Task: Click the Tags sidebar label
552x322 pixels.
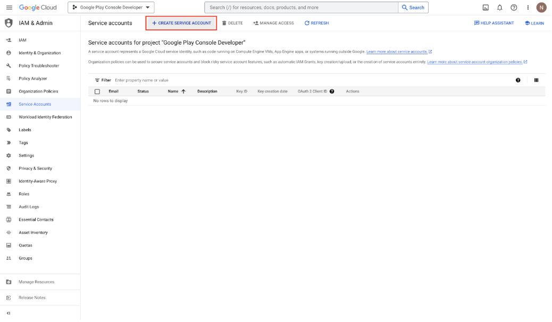Action: click(x=23, y=143)
